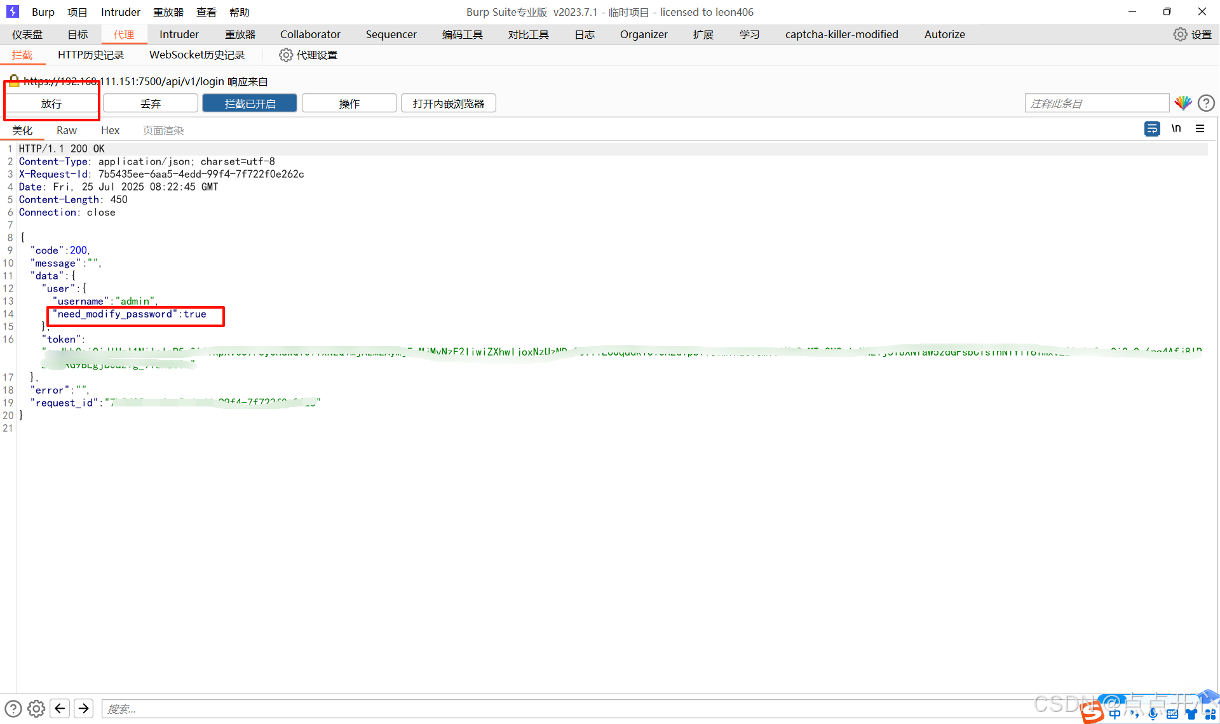This screenshot has height=724, width=1220.
Task: Click the Drop button (丢弃)
Action: 151,104
